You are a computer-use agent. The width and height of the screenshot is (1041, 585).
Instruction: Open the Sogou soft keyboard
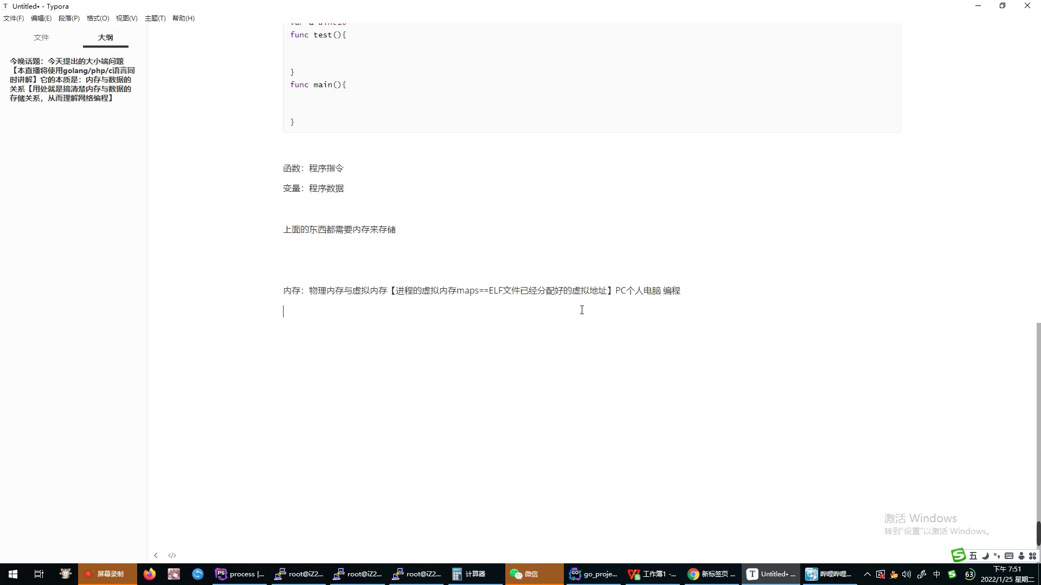1009,556
